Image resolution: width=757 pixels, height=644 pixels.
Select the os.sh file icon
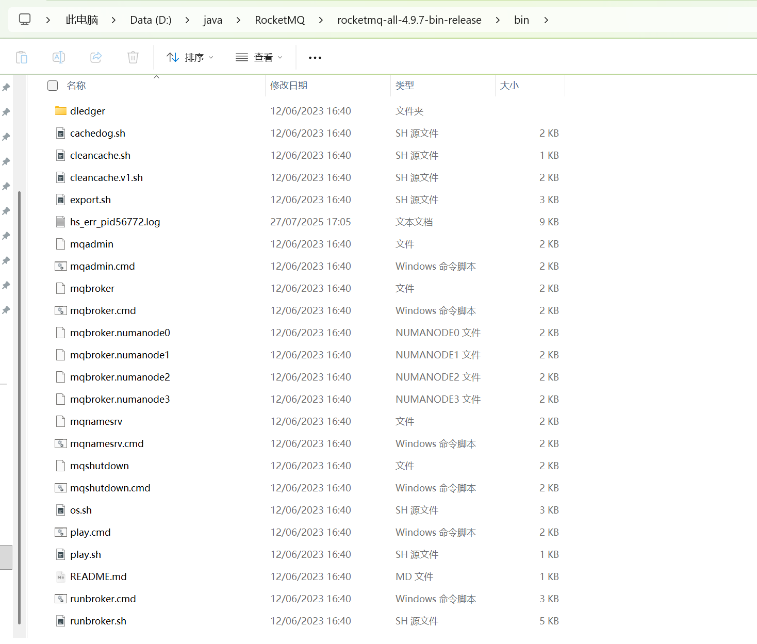[61, 510]
